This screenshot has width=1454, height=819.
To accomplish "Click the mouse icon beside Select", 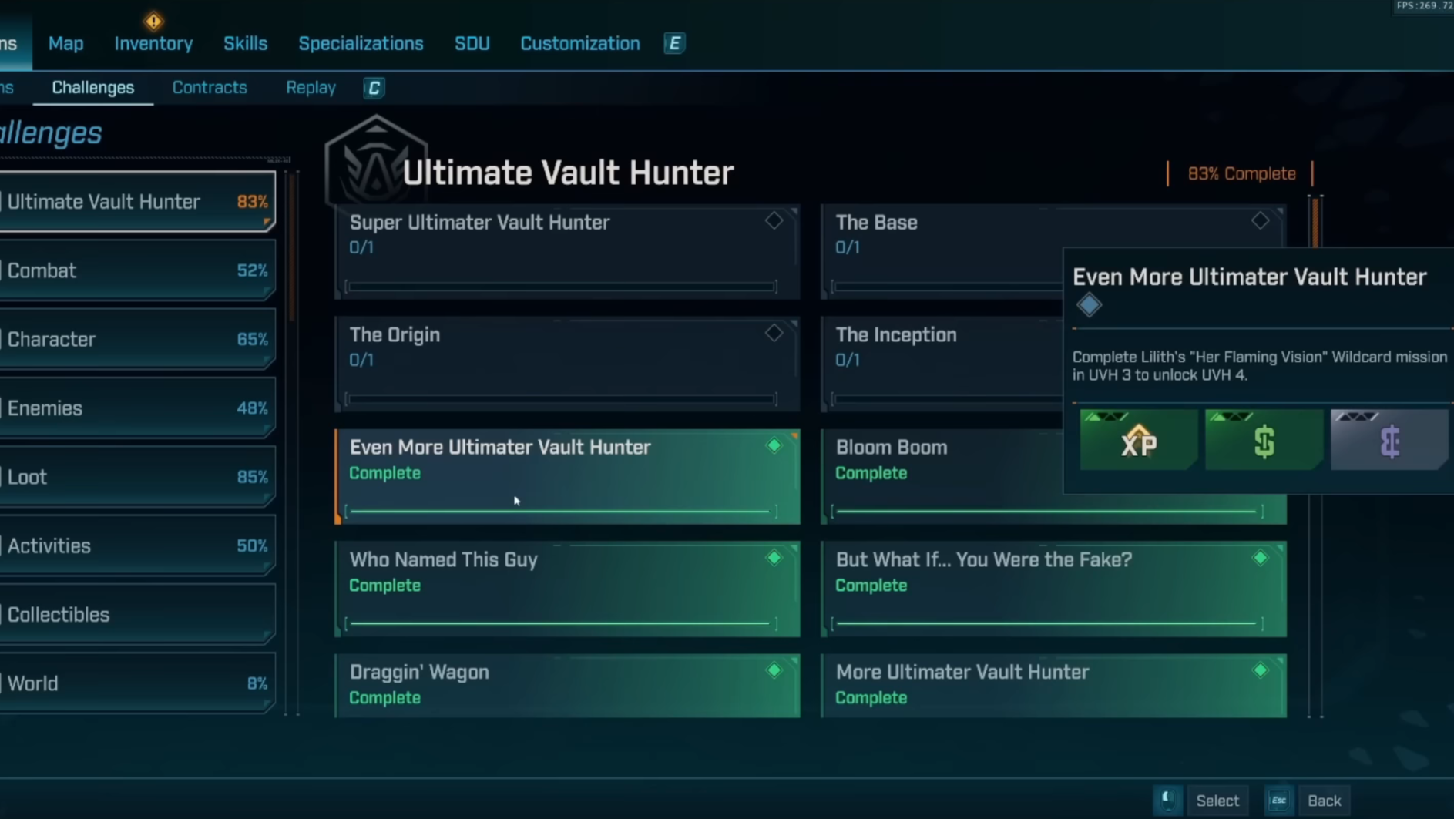I will (1167, 801).
